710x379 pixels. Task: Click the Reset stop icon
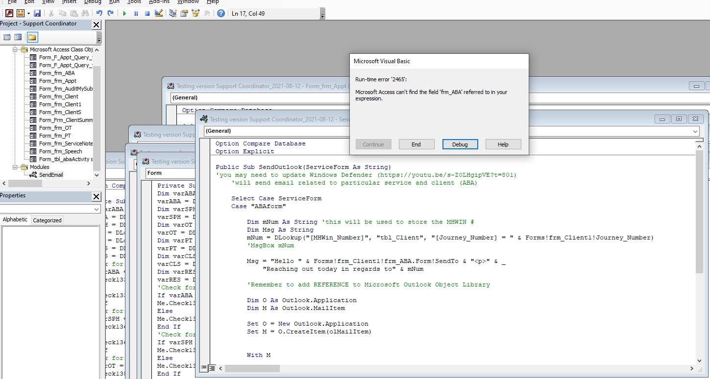pyautogui.click(x=147, y=13)
